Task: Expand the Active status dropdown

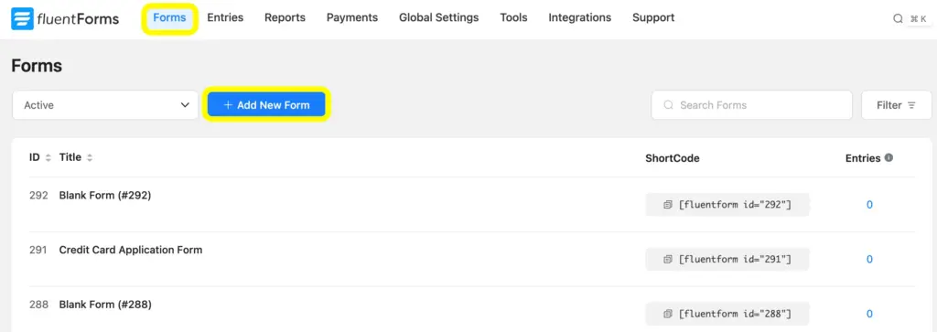Action: (x=105, y=105)
